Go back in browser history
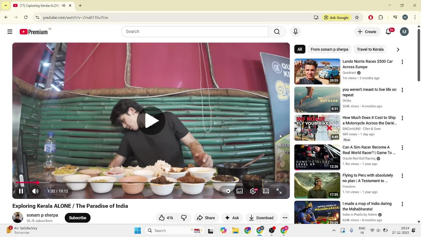The width and height of the screenshot is (421, 237). [x=6, y=17]
